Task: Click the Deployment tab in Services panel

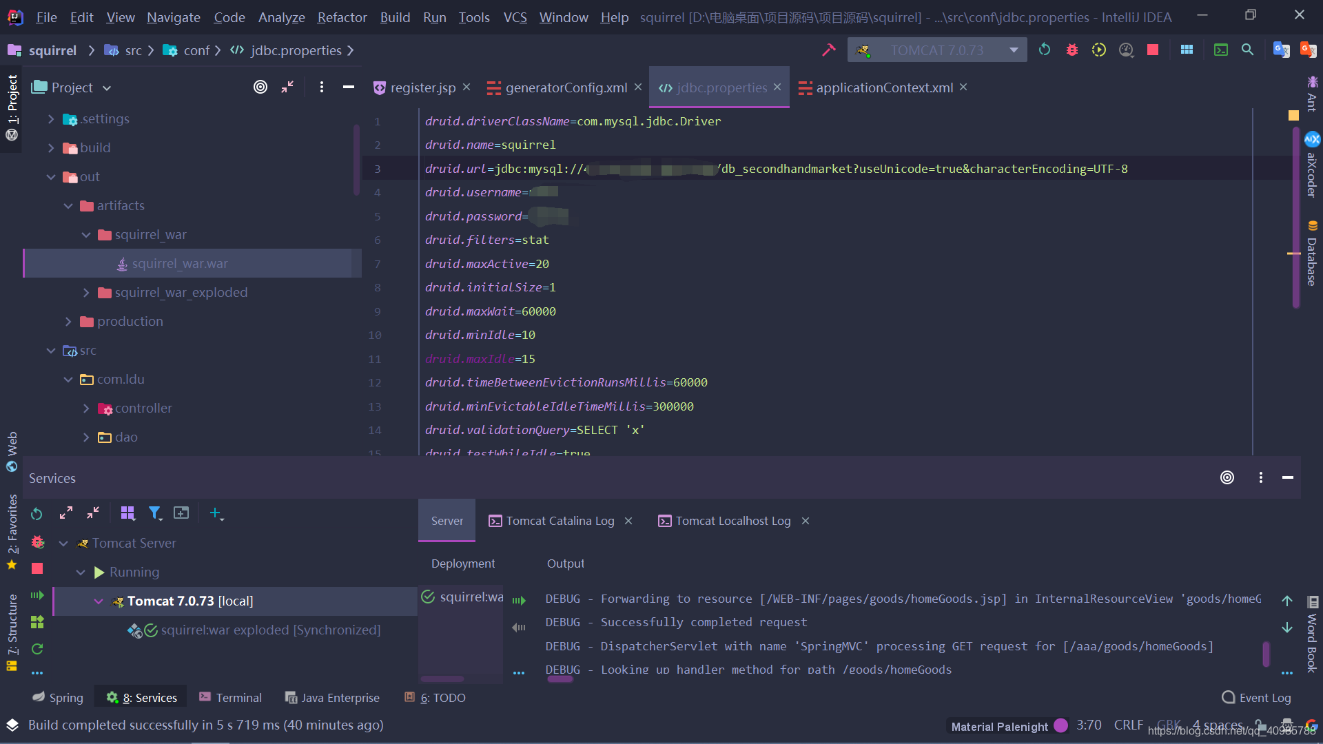Action: click(x=464, y=562)
